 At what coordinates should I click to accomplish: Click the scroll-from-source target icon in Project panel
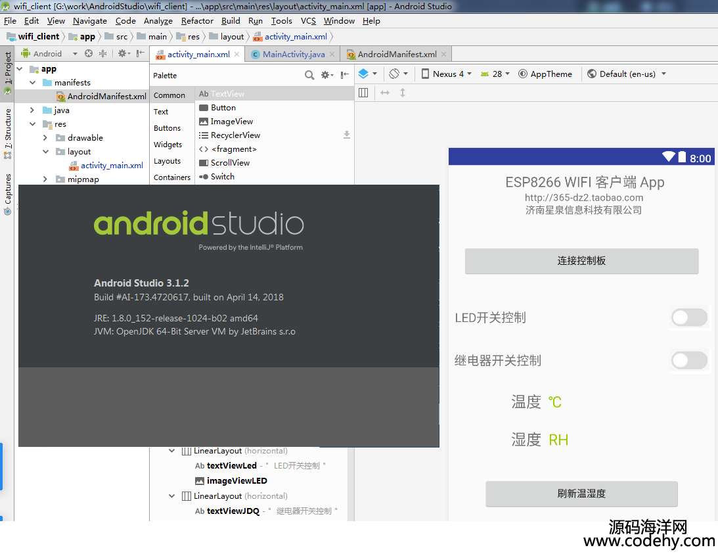[89, 54]
